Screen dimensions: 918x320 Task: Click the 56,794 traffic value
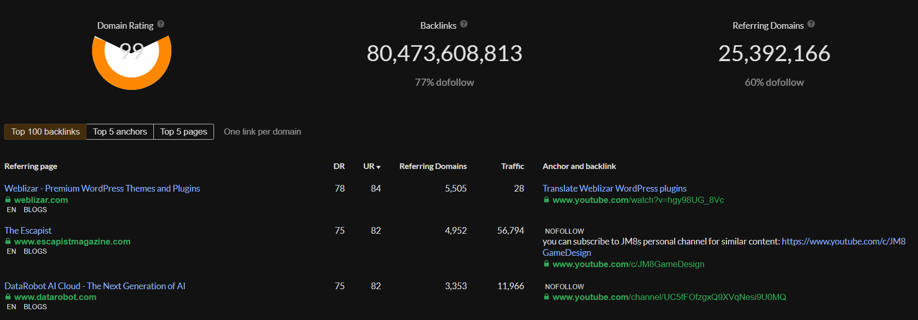coord(510,231)
